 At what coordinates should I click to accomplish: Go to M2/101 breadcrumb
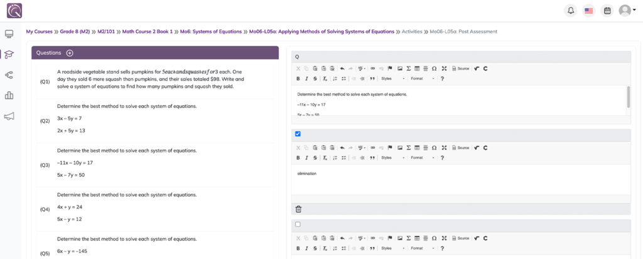105,31
